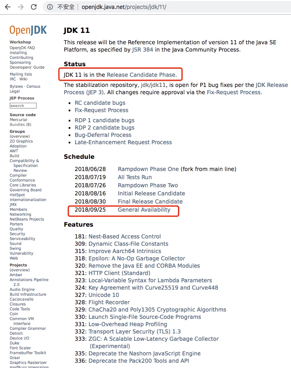
Task: Open Unicode 10 feature link
Action: 104,295
